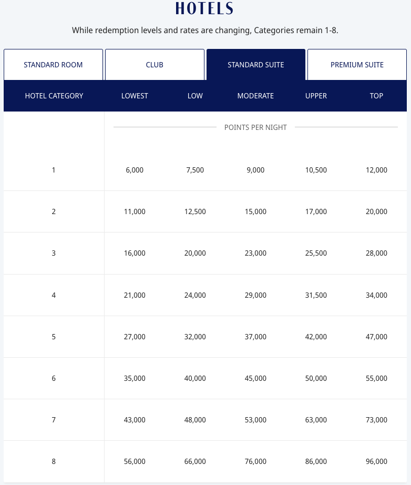411x485 pixels.
Task: Click the Top column header
Action: pyautogui.click(x=376, y=96)
